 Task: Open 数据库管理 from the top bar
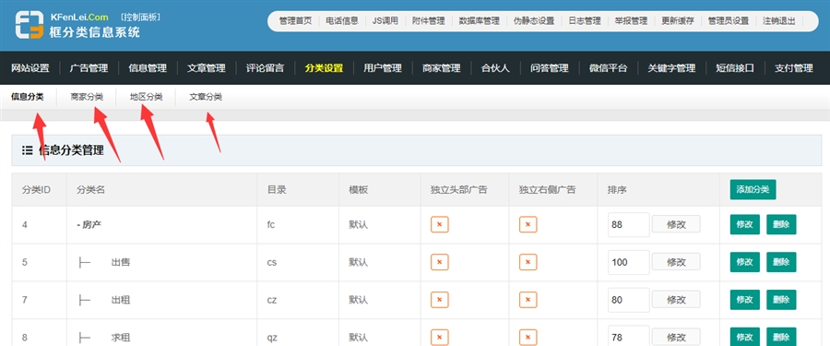[x=479, y=21]
